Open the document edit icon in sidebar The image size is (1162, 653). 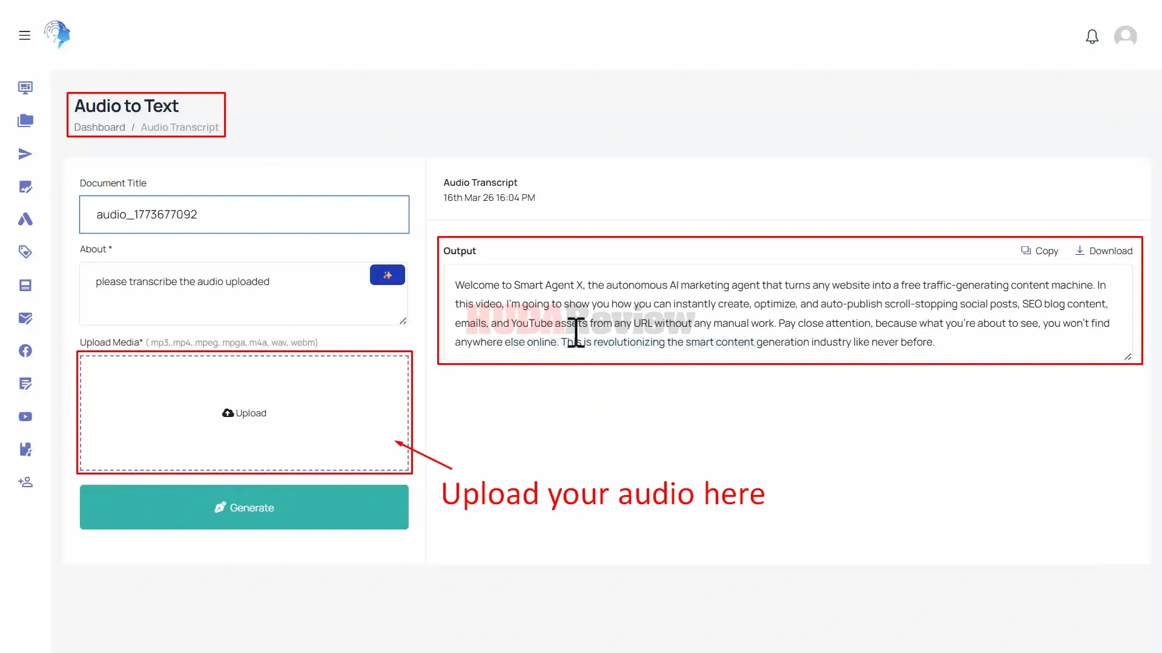[x=25, y=384]
